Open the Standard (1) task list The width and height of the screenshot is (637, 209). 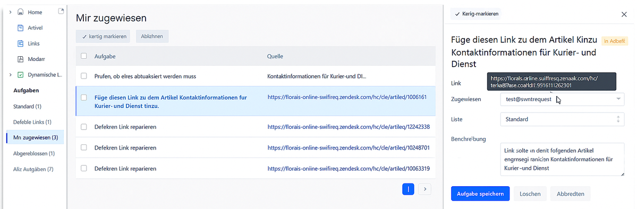tap(27, 106)
